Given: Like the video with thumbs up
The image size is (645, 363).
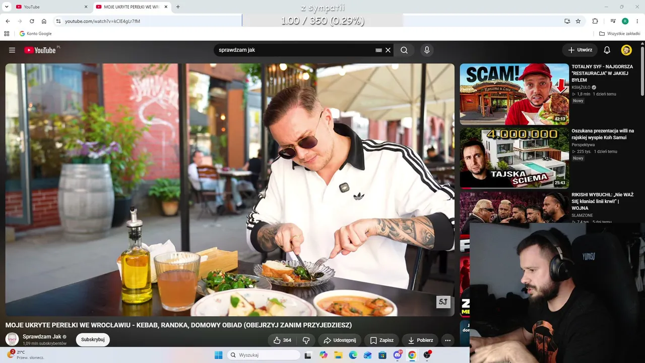Looking at the screenshot, I should (282, 340).
